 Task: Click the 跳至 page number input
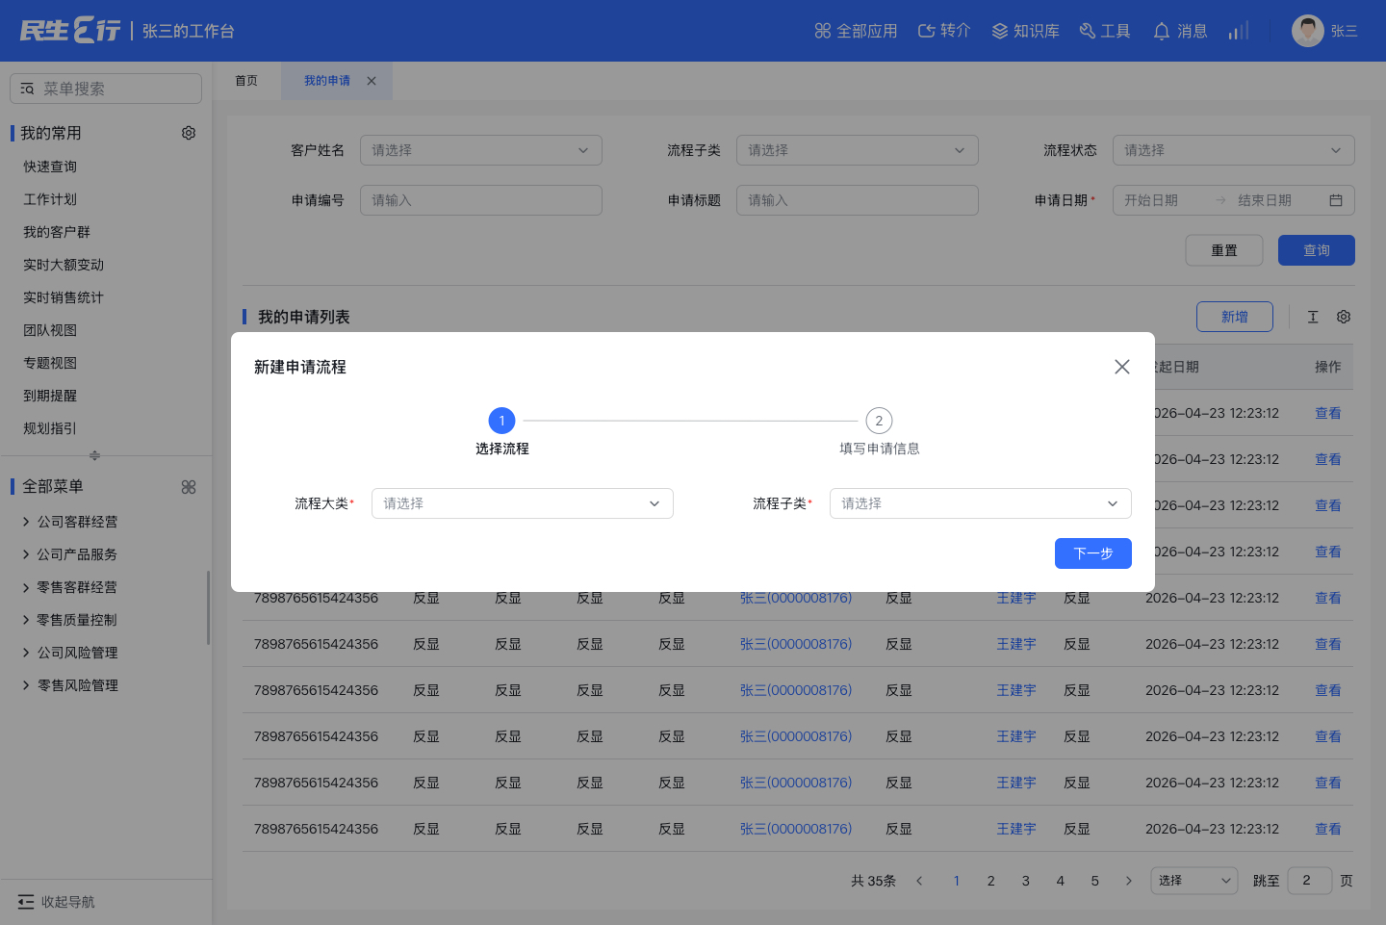point(1310,881)
